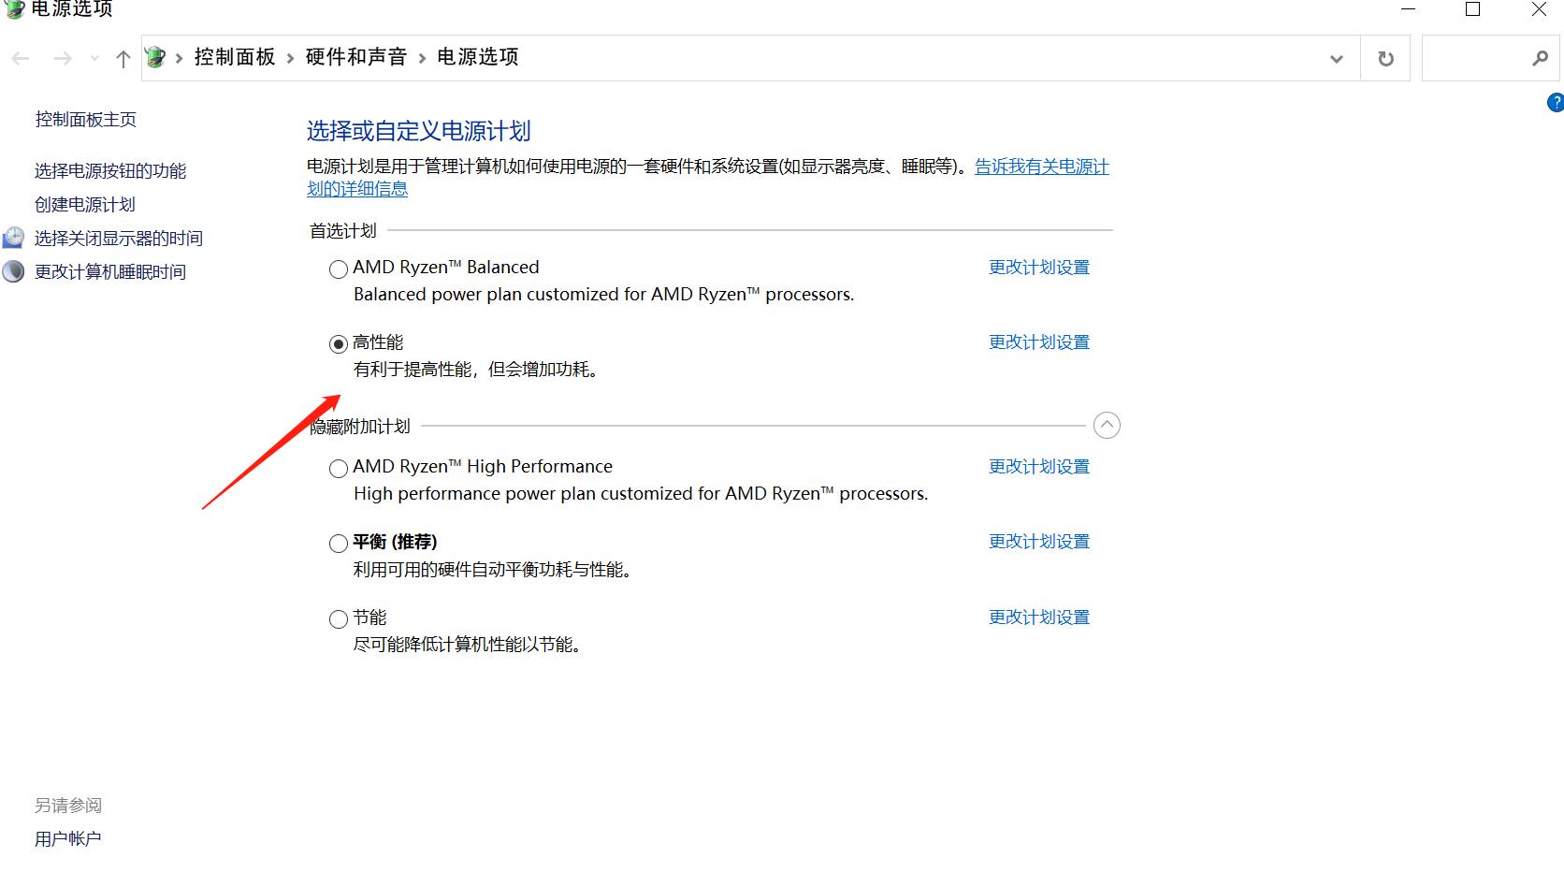Enable the 节能 power saving plan
The image size is (1564, 872).
click(338, 618)
